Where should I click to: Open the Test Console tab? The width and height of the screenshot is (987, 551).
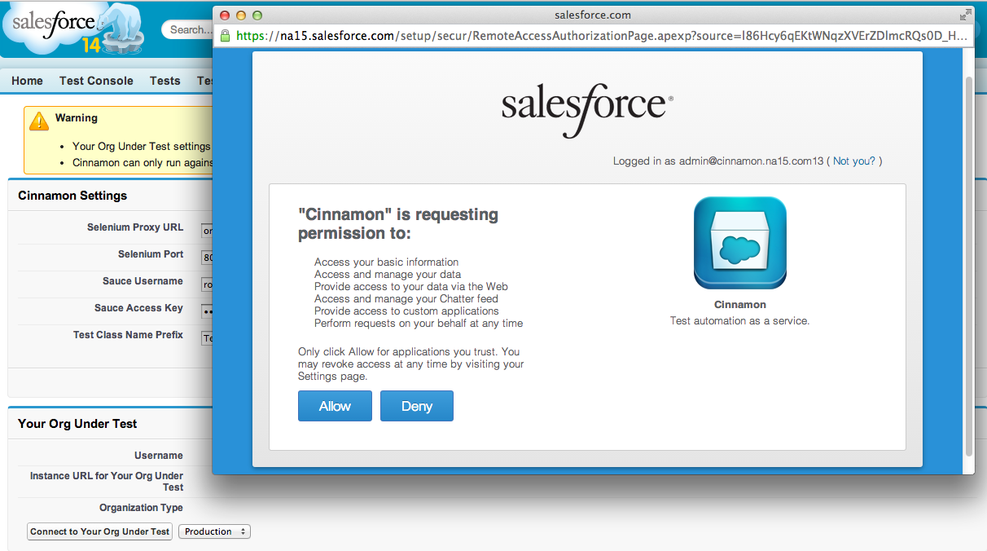pos(96,81)
